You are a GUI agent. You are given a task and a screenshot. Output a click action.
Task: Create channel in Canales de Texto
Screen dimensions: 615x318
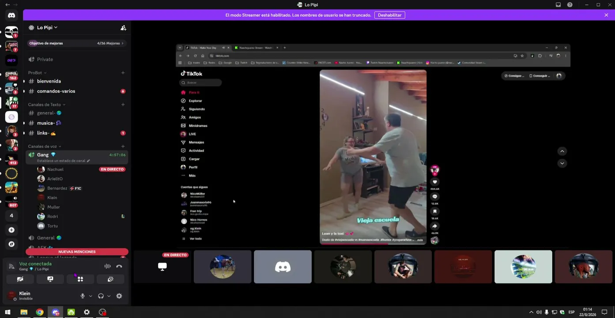(123, 105)
